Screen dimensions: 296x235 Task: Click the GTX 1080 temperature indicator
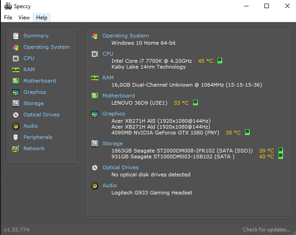[x=247, y=133]
